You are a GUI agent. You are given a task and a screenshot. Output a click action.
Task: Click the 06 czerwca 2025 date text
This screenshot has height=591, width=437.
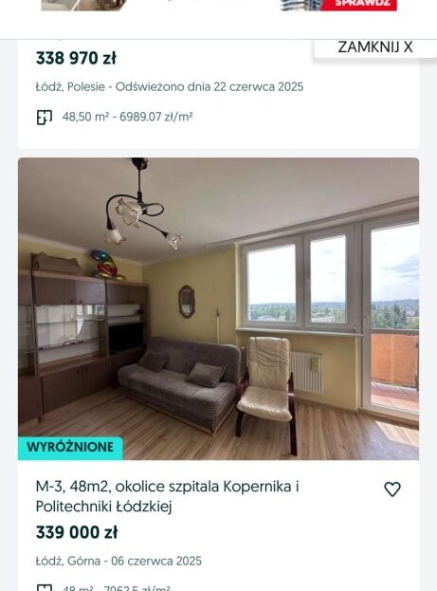click(x=156, y=561)
